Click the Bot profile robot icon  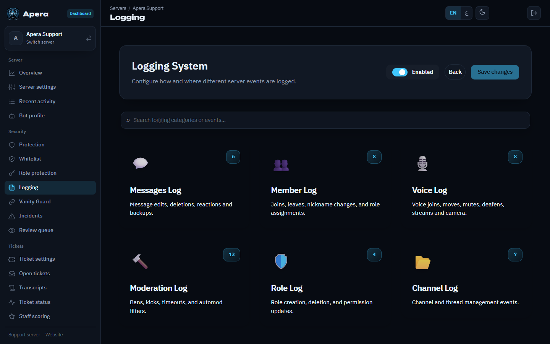click(12, 116)
